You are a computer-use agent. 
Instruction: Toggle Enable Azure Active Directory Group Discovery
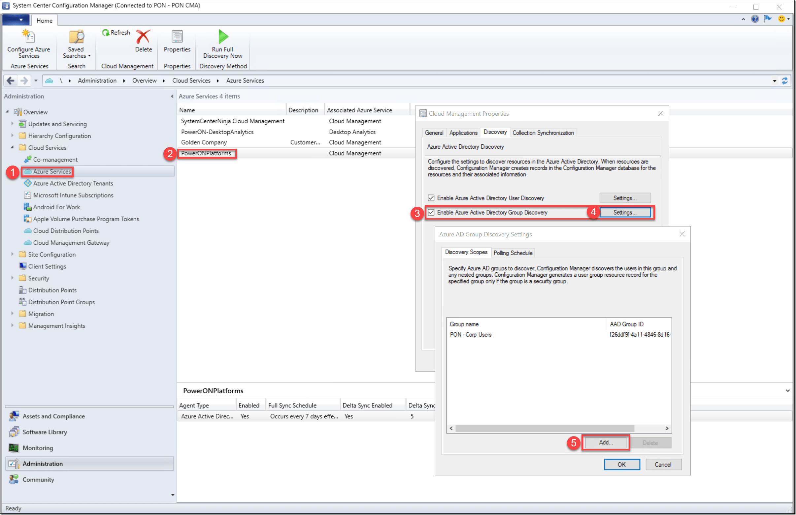point(431,213)
